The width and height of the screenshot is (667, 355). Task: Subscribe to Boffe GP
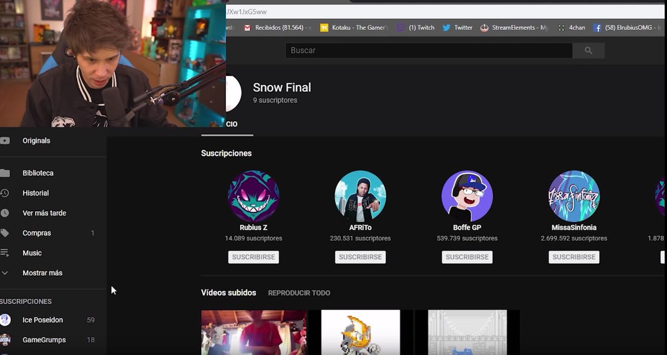tap(467, 257)
